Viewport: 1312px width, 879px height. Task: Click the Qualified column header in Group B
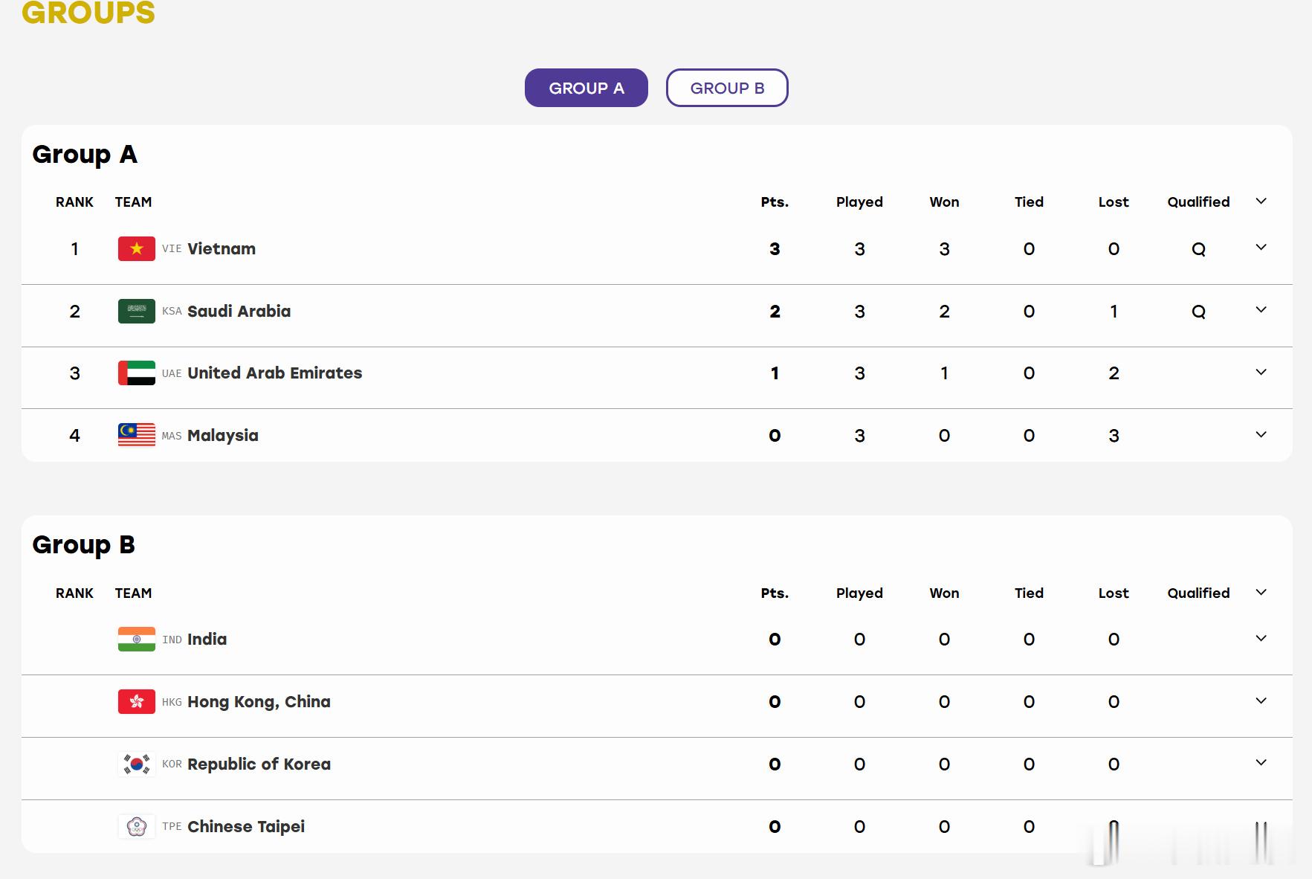point(1198,593)
